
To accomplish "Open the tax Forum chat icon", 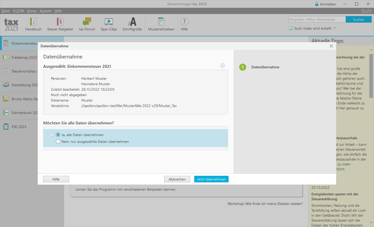I will 87,22.
